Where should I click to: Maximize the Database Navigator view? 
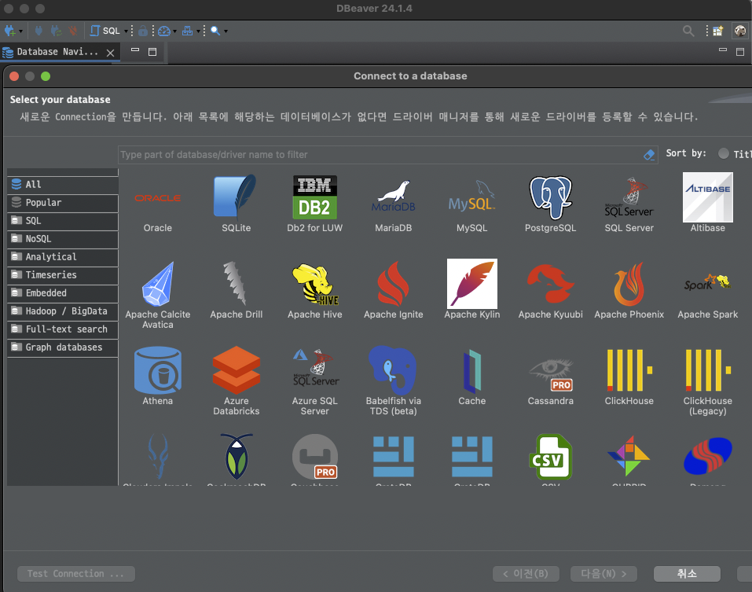tap(152, 52)
